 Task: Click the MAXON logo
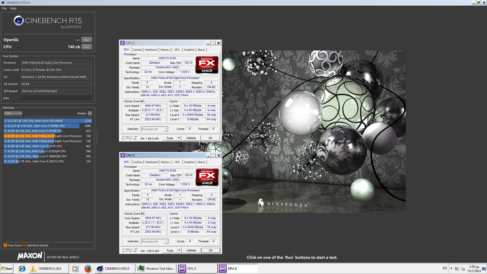(30, 256)
